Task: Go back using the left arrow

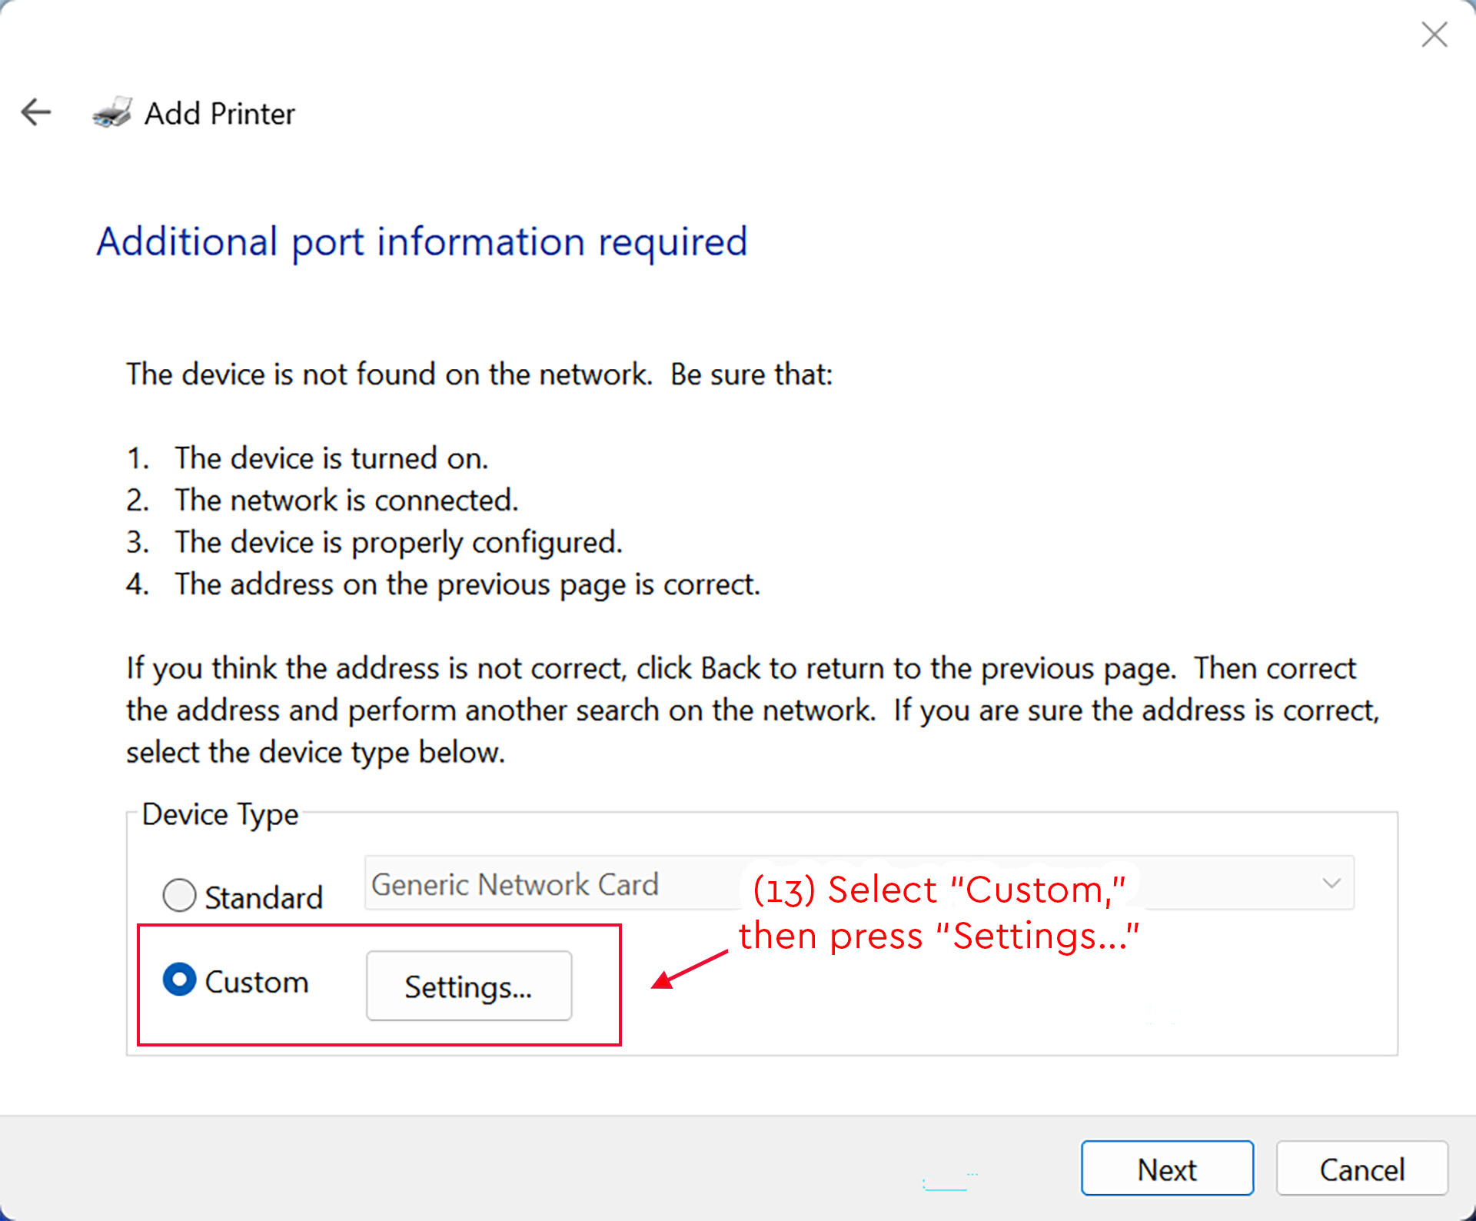Action: click(36, 112)
